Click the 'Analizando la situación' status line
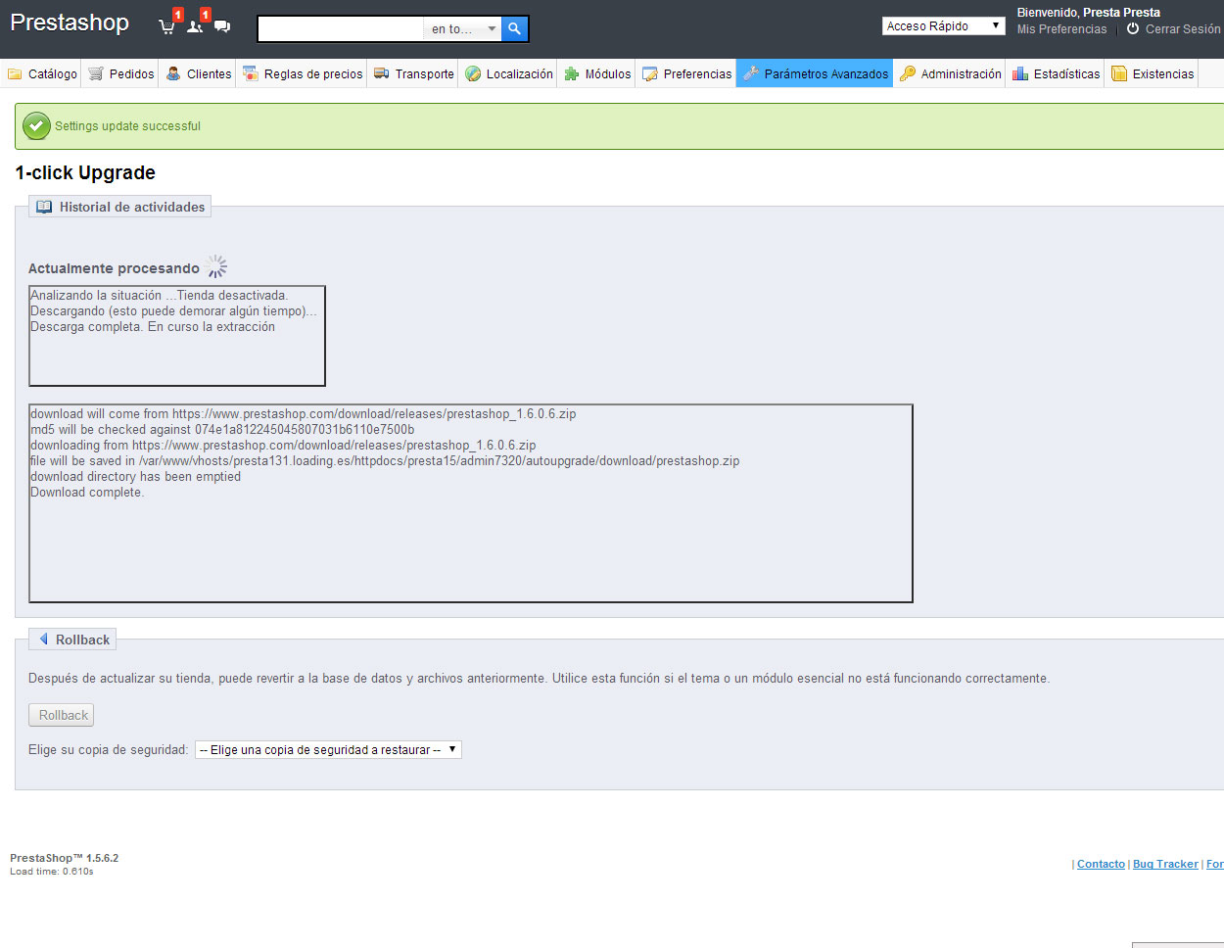This screenshot has height=948, width=1224. tap(160, 296)
